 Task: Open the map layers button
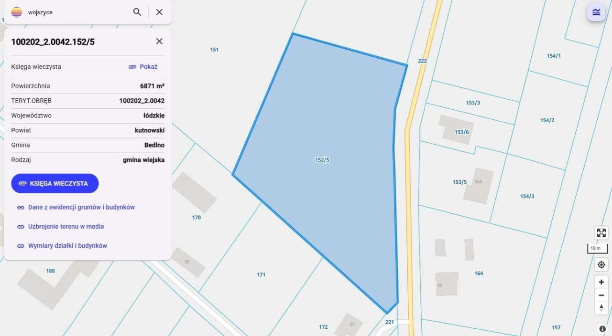click(596, 12)
